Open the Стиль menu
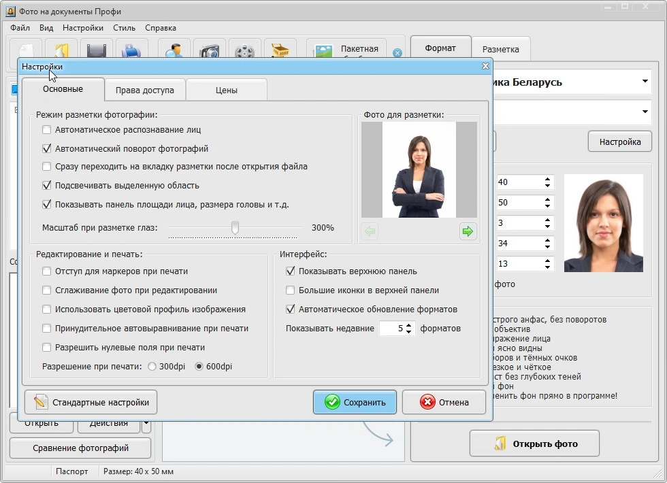667x483 pixels. (x=124, y=28)
